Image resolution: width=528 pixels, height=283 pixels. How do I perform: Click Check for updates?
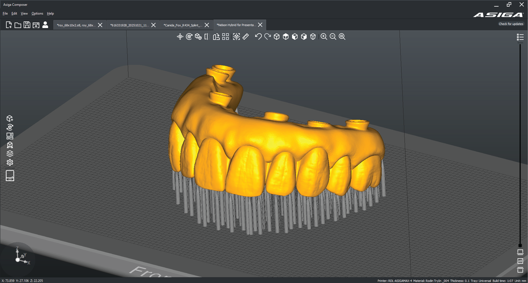point(511,24)
